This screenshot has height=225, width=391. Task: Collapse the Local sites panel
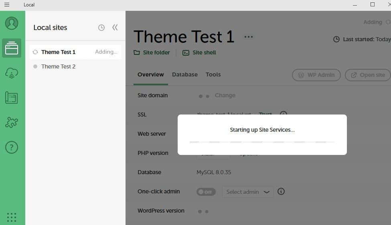115,28
